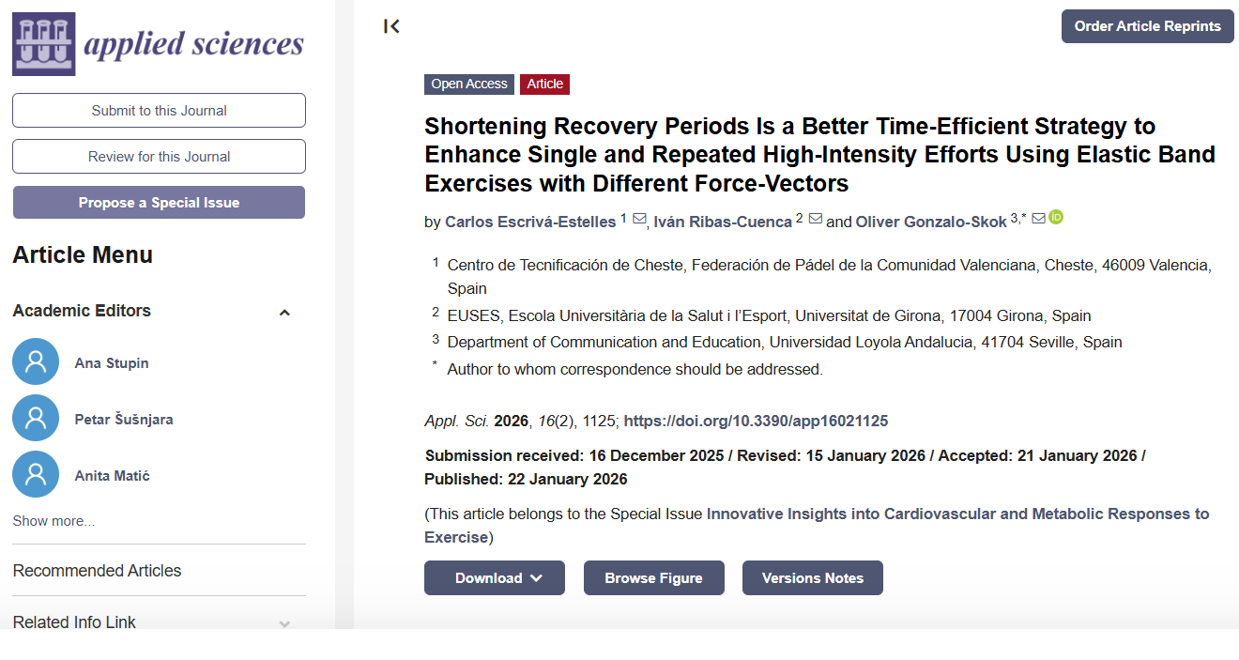Collapse the sidebar with the arrow icon
The width and height of the screenshot is (1239, 660).
point(391,26)
